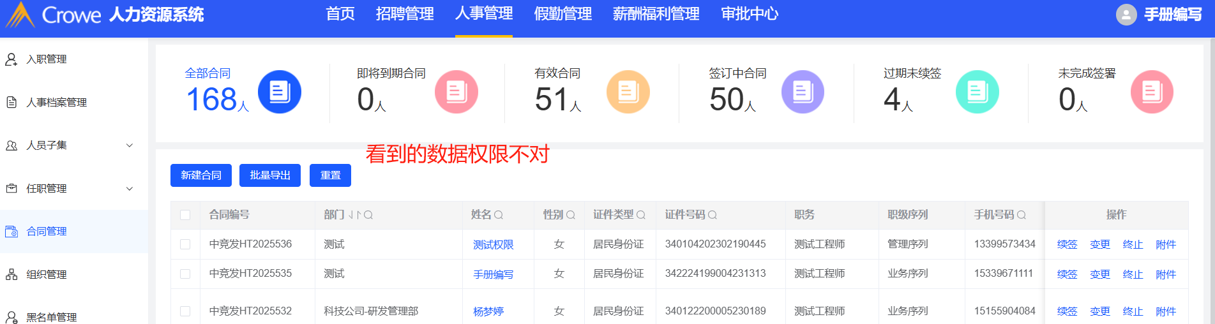Click the teal 过期未续签 document icon

tap(977, 92)
